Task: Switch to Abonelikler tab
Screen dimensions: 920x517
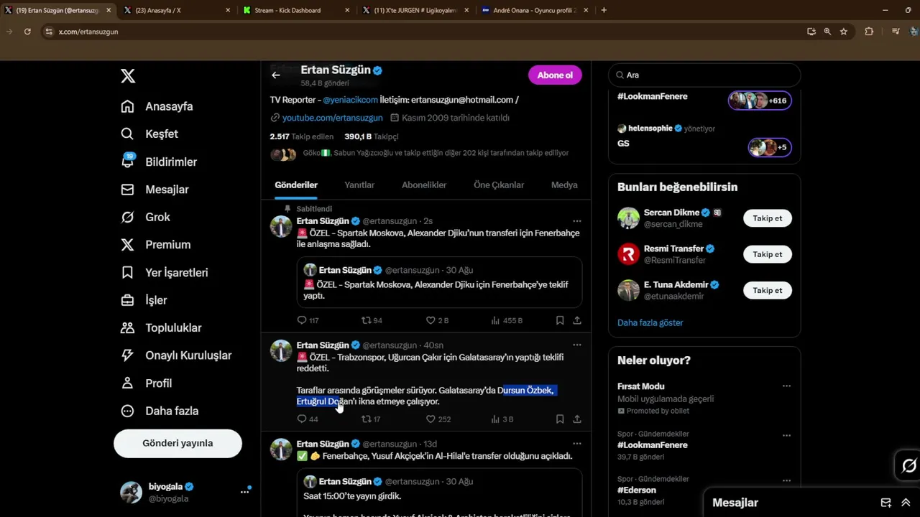Action: pyautogui.click(x=424, y=185)
